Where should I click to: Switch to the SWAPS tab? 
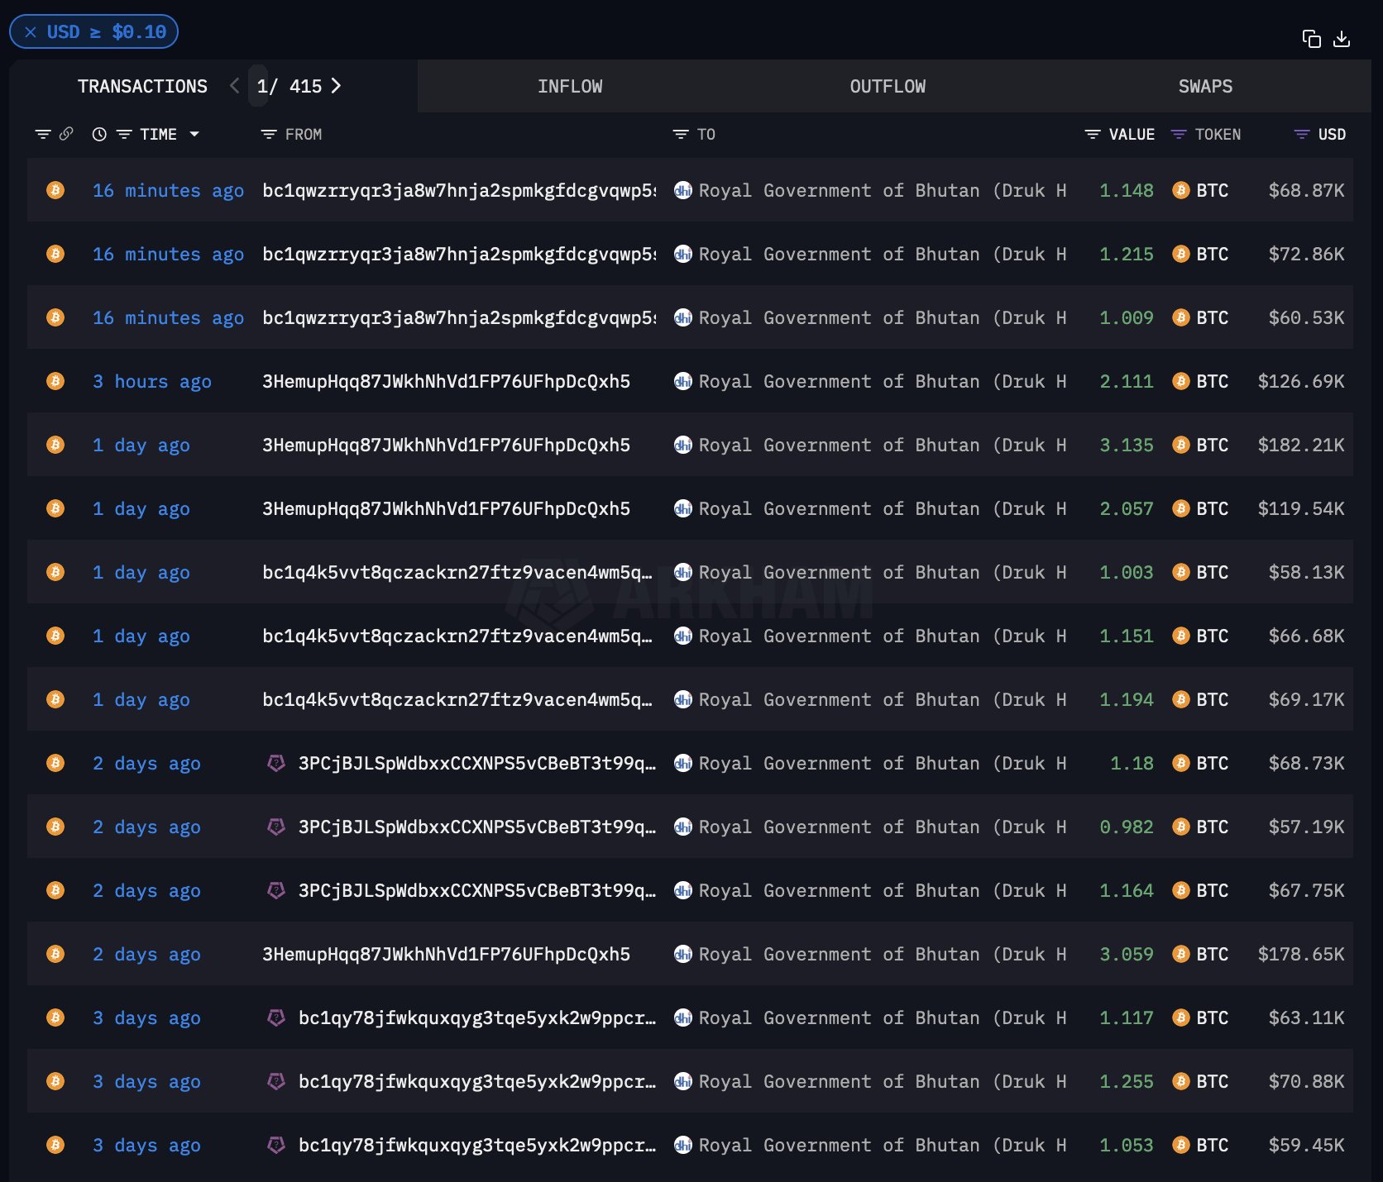click(1205, 86)
